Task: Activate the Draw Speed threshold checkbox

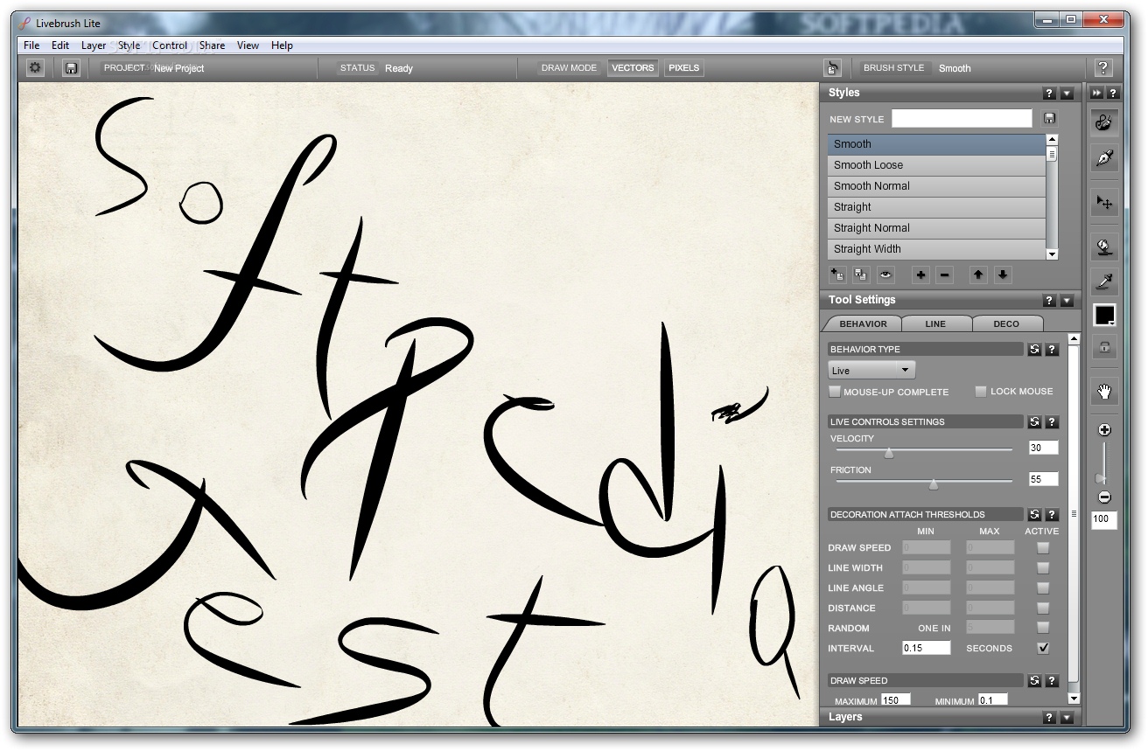Action: [x=1043, y=547]
